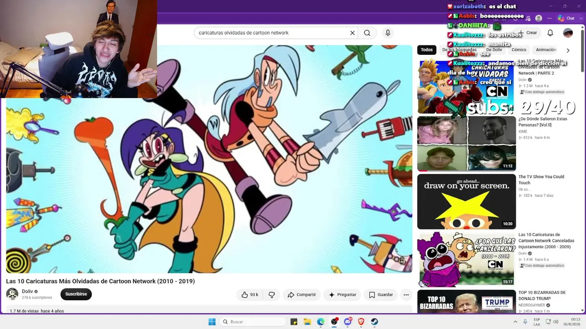The width and height of the screenshot is (586, 329).
Task: Click the title "The TV Show You Could Touch"
Action: [541, 180]
